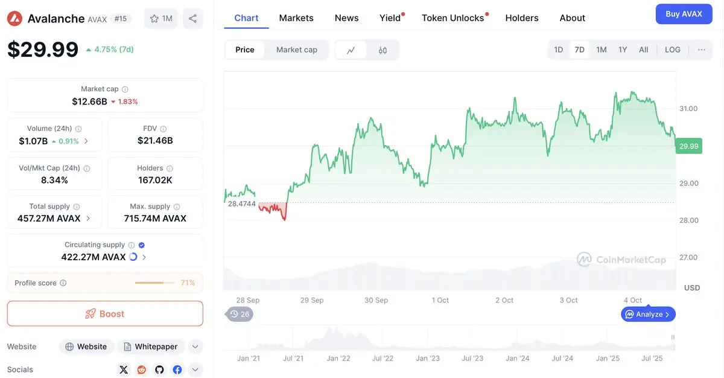Click the historical range slider pause handle
Image resolution: width=724 pixels, height=378 pixels.
(x=673, y=337)
